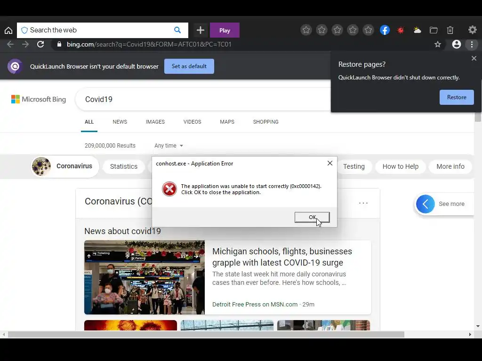This screenshot has height=361, width=482.
Task: Click the horizontal scrollbar right arrow
Action: 470,334
